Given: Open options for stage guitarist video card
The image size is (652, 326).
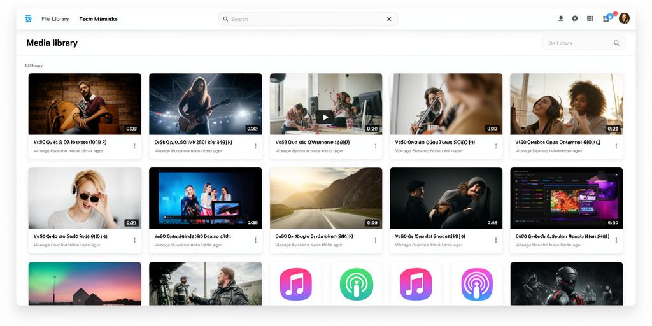Looking at the screenshot, I should click(255, 146).
